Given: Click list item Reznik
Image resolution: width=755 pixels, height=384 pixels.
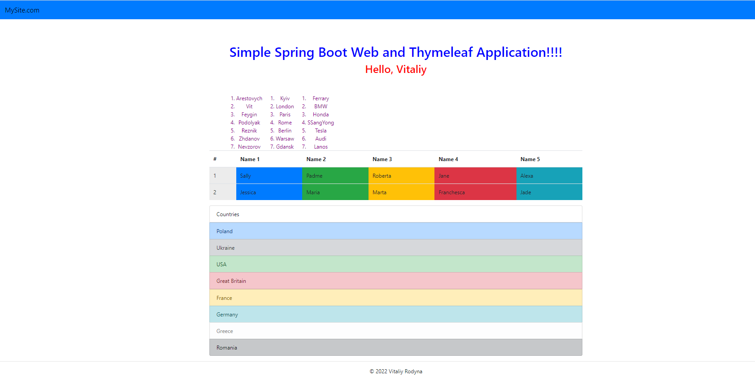Looking at the screenshot, I should point(249,131).
